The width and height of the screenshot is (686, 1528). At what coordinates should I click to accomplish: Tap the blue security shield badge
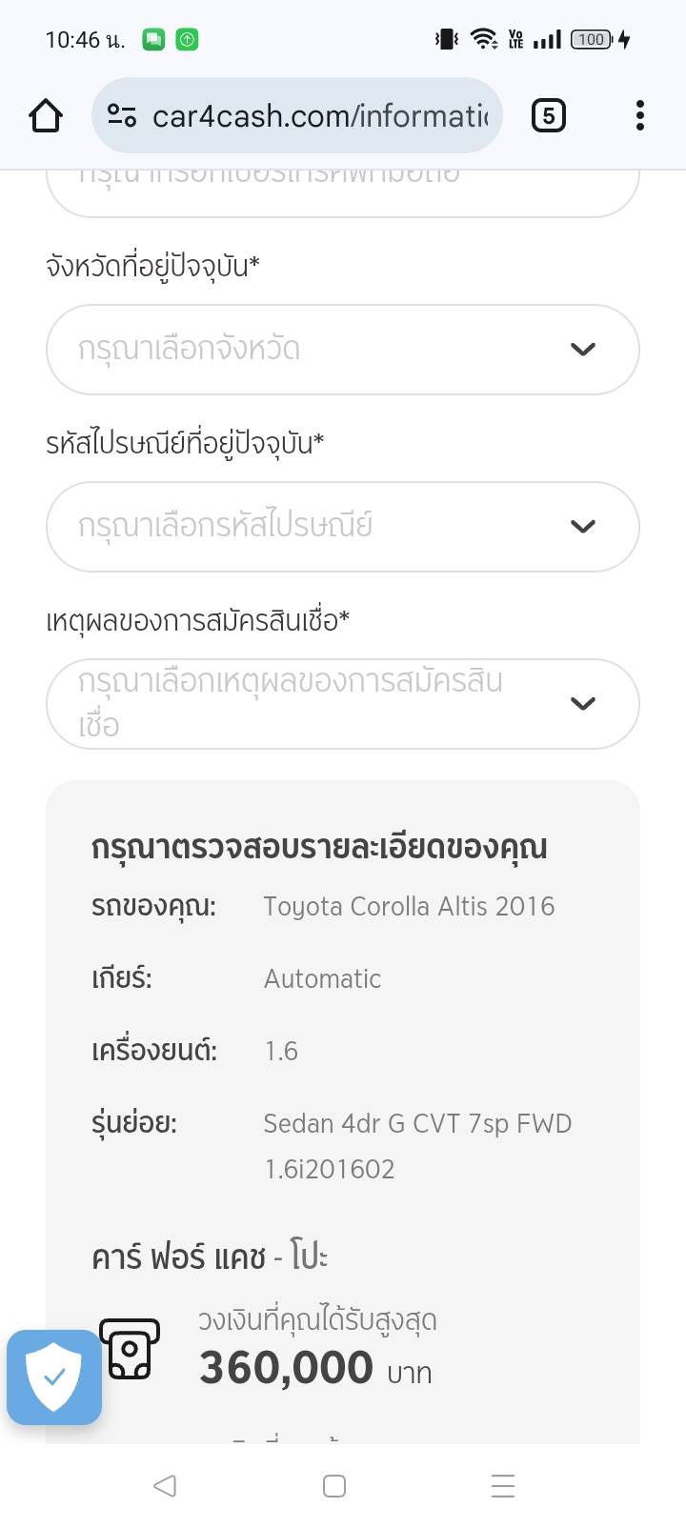click(x=54, y=1377)
